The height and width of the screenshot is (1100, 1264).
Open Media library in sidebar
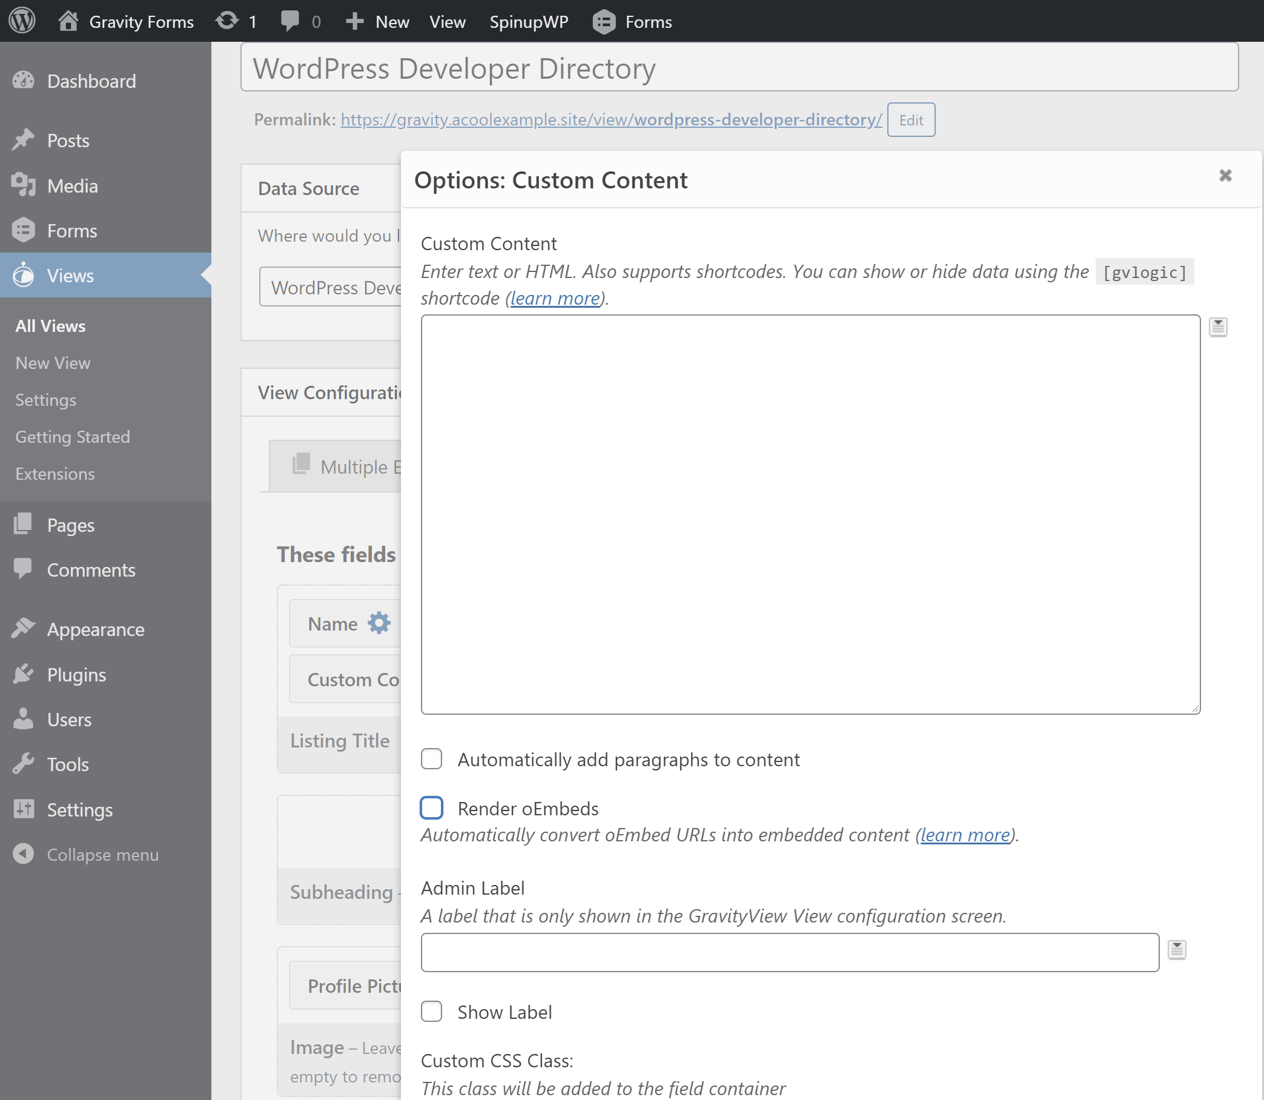[x=105, y=185]
